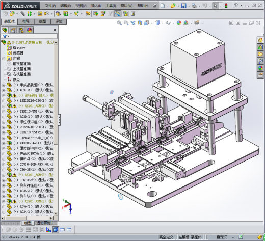Switch to the 评估 tab
This screenshot has height=241, width=265.
[59, 21]
